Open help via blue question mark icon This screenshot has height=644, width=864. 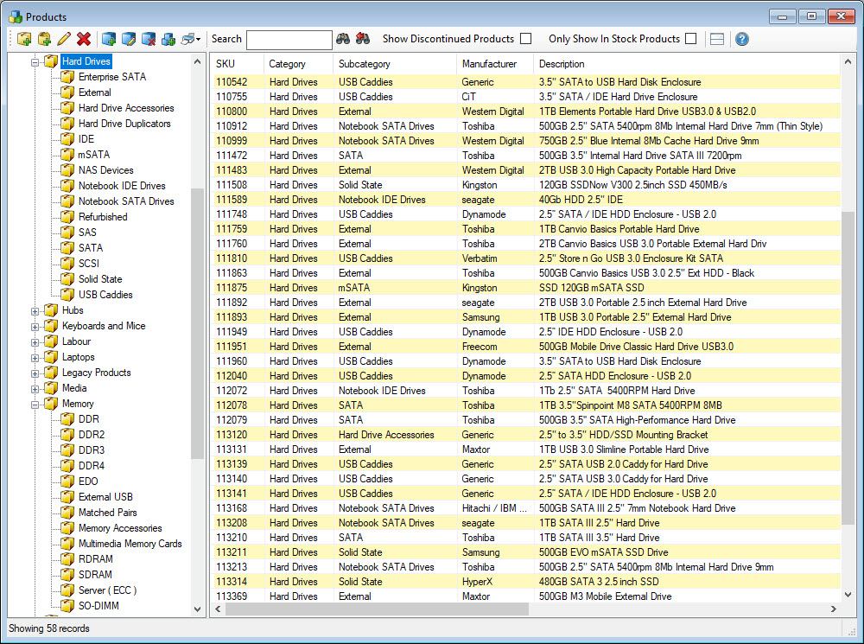(x=741, y=39)
